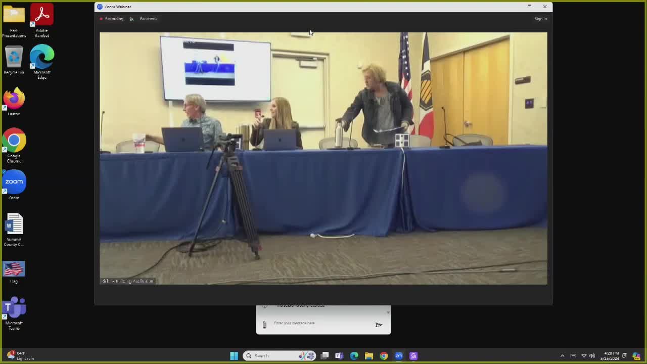Open the Facebook streaming link

coord(148,19)
